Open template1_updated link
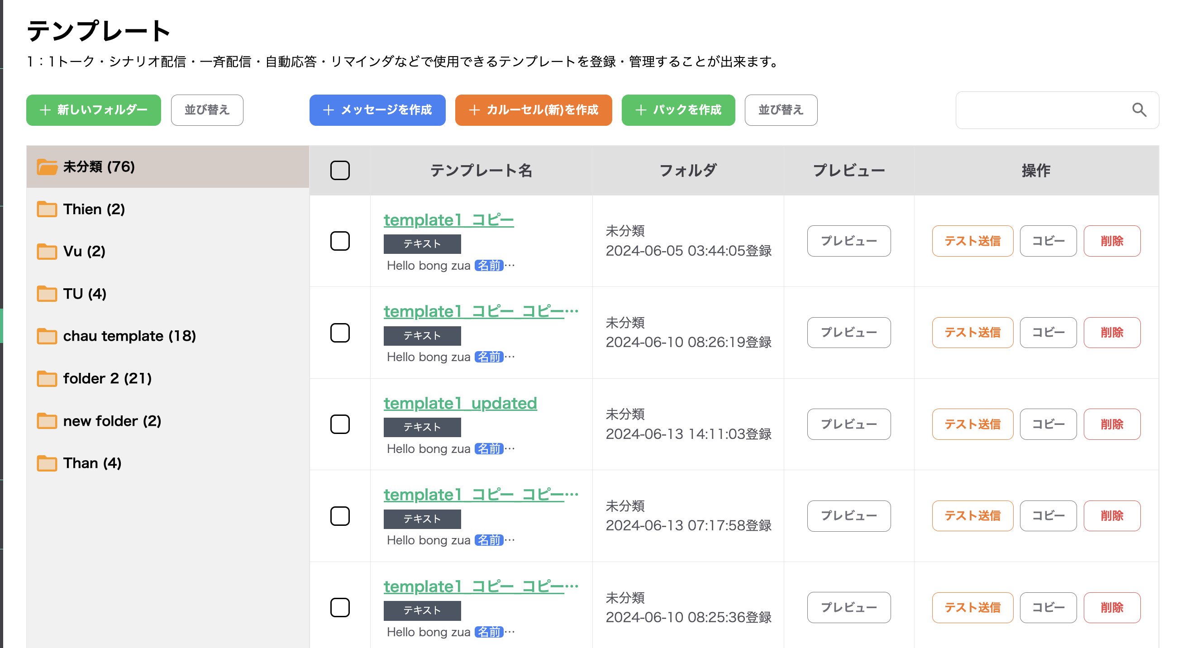 (460, 403)
